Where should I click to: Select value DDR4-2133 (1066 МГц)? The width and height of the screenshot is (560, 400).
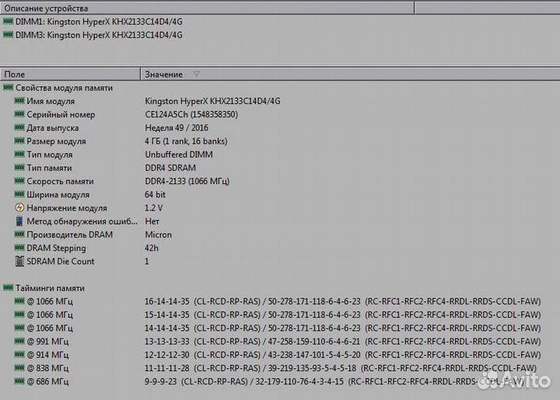(187, 181)
